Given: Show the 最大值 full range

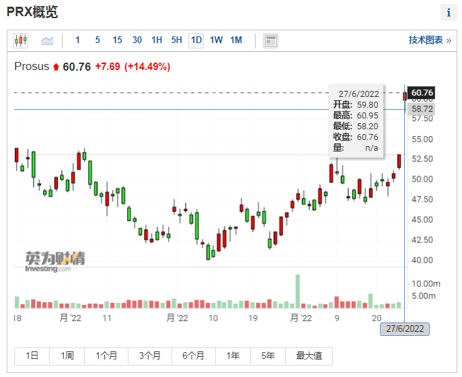Looking at the screenshot, I should point(309,356).
